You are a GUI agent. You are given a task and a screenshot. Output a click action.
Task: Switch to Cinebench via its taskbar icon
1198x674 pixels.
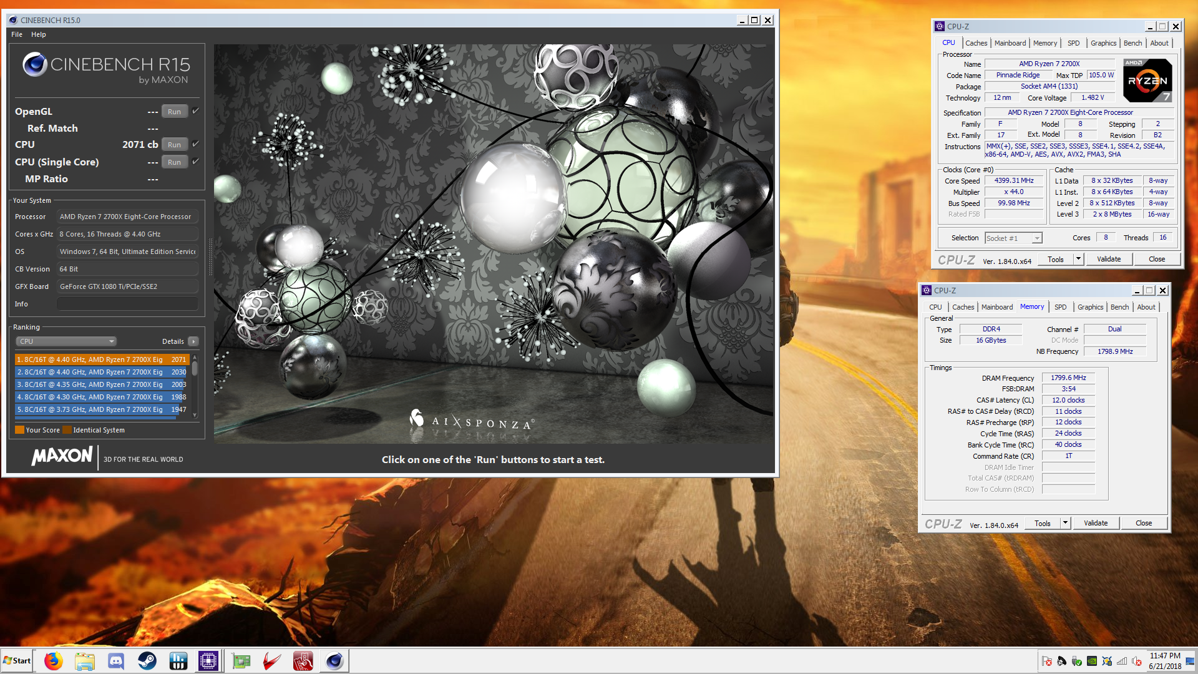tap(334, 661)
